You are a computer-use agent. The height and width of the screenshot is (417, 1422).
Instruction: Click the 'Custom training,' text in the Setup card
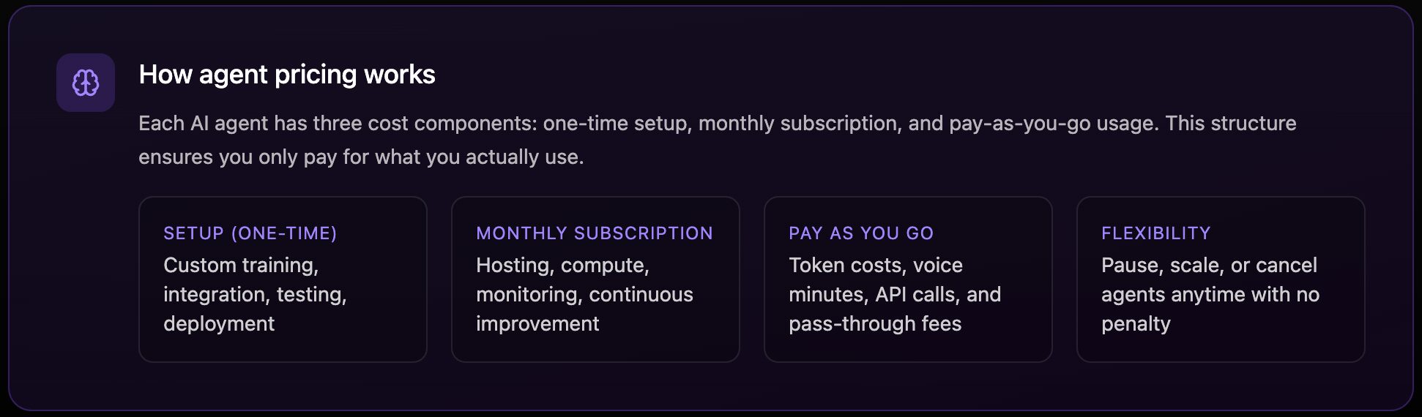241,265
